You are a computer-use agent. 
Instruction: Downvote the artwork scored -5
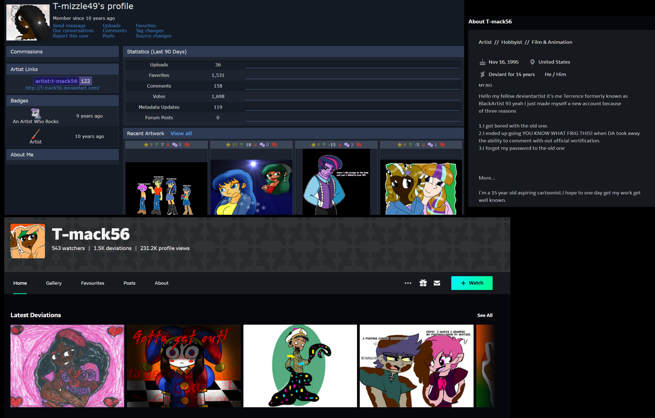tap(423, 145)
